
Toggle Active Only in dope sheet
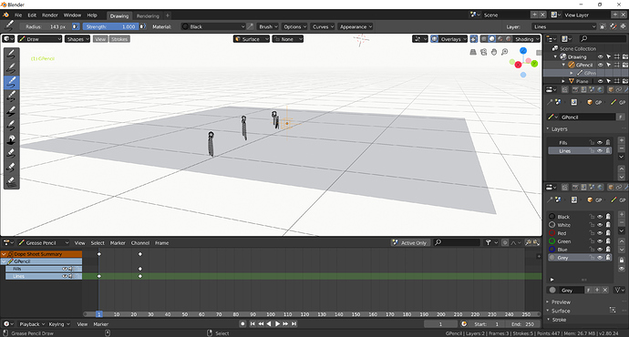[x=410, y=242]
